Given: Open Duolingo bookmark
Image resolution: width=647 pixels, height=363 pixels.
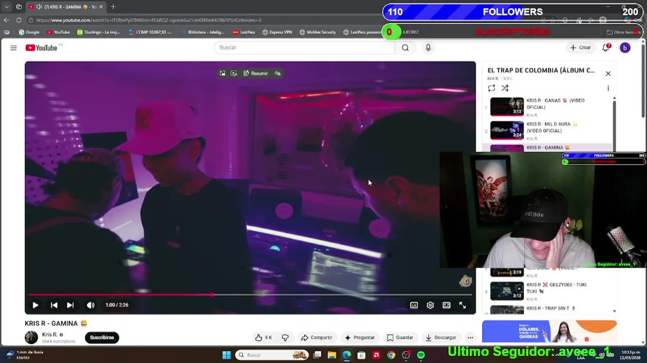Looking at the screenshot, I should click(x=99, y=32).
